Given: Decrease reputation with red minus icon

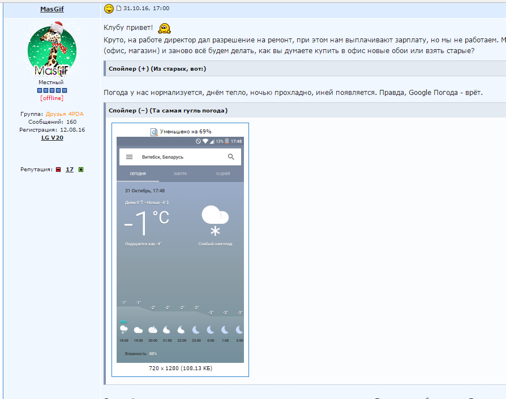Looking at the screenshot, I should click(58, 170).
